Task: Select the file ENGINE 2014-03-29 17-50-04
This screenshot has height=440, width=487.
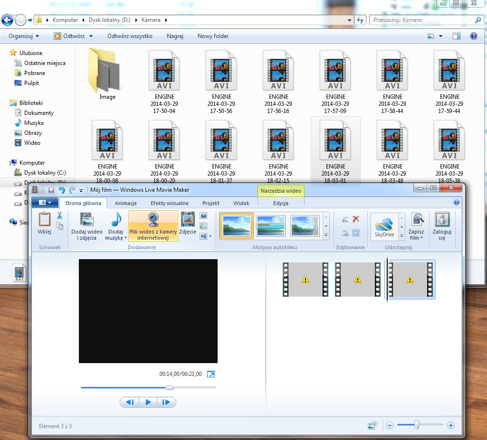Action: 164,82
